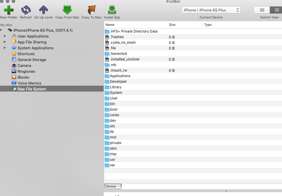Select the cores folder icon

[x=107, y=115]
